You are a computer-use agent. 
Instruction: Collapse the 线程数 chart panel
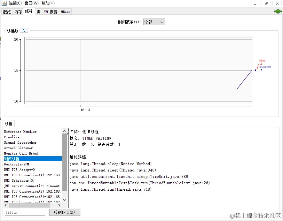[x=24, y=30]
